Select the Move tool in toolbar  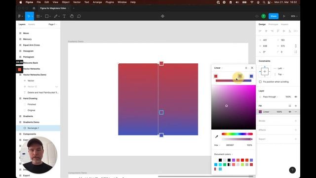coord(29,16)
